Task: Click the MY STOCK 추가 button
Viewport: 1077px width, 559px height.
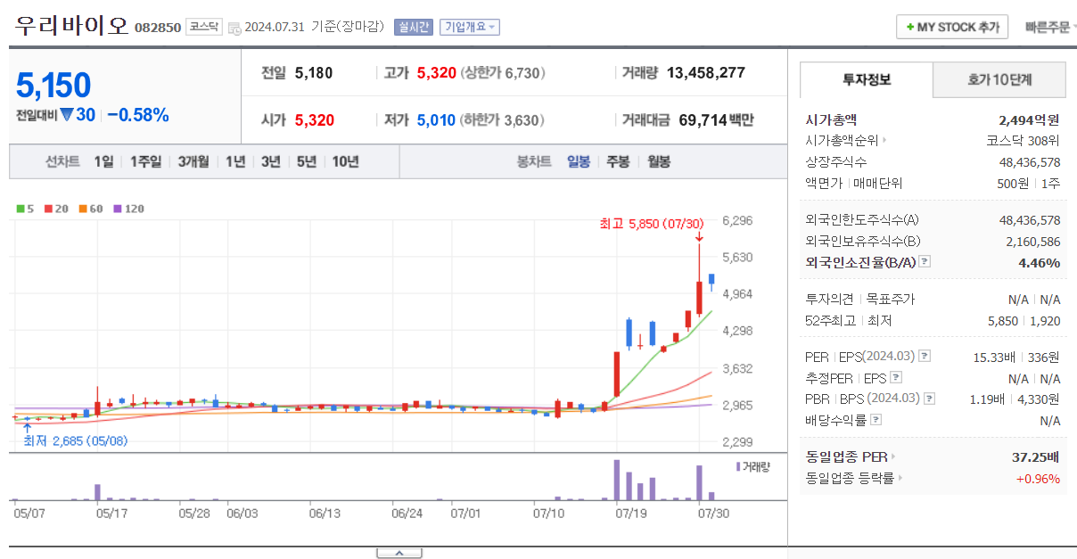Action: [952, 28]
